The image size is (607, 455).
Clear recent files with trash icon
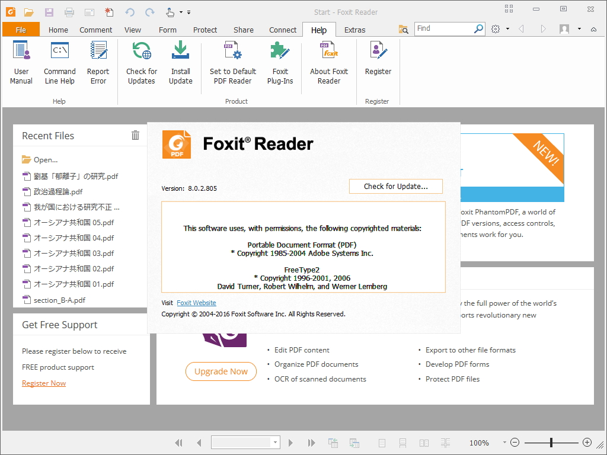135,135
